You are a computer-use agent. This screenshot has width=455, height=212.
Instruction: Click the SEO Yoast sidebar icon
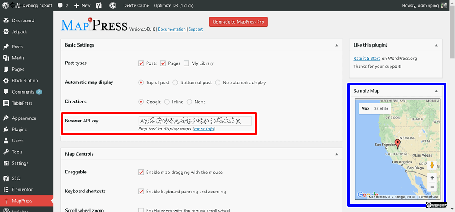(6, 178)
